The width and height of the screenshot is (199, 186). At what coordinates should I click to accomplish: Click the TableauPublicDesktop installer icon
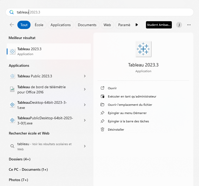point(12,120)
